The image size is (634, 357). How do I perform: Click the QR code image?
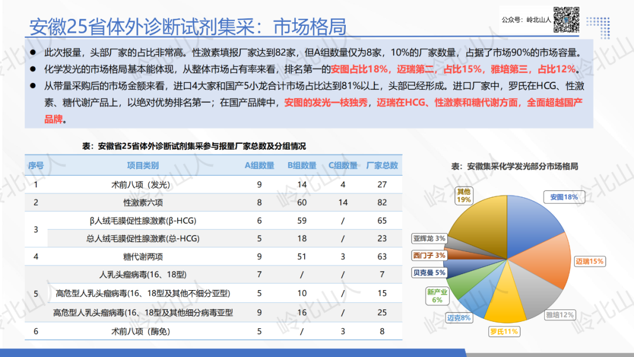[566, 20]
